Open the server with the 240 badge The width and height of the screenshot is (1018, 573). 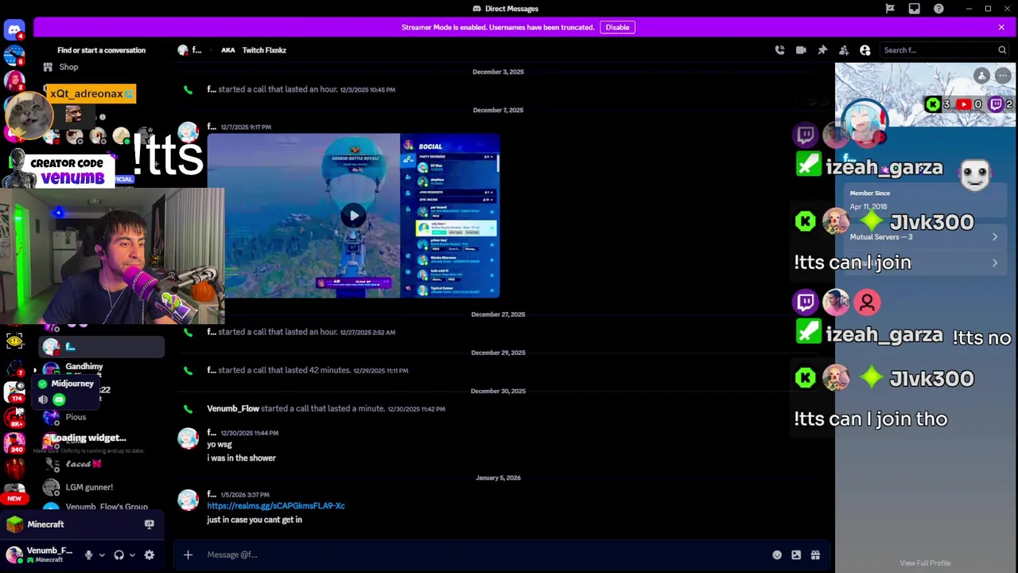(14, 442)
